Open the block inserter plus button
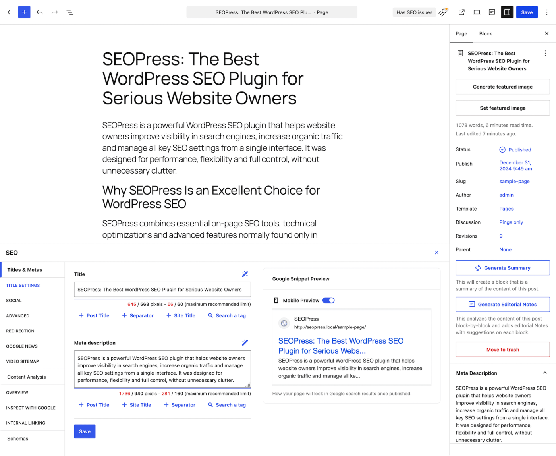This screenshot has height=456, width=556. point(24,12)
